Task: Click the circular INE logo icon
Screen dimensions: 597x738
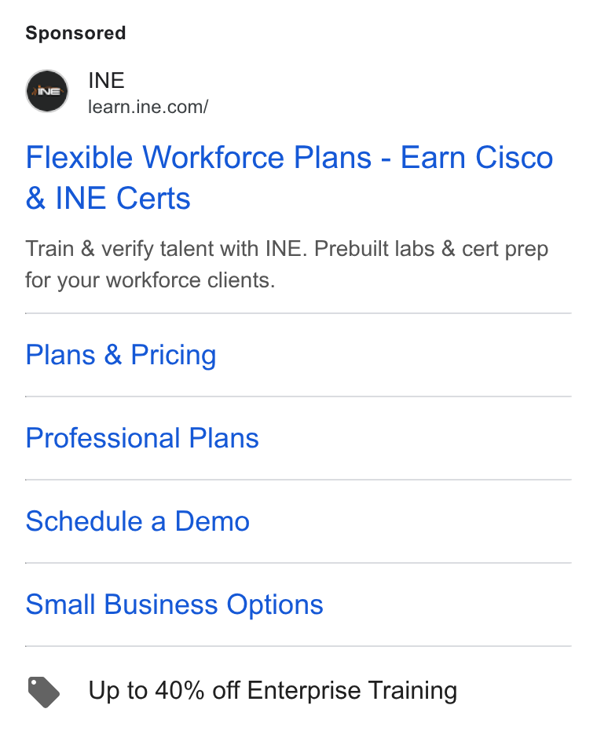Action: click(x=46, y=91)
